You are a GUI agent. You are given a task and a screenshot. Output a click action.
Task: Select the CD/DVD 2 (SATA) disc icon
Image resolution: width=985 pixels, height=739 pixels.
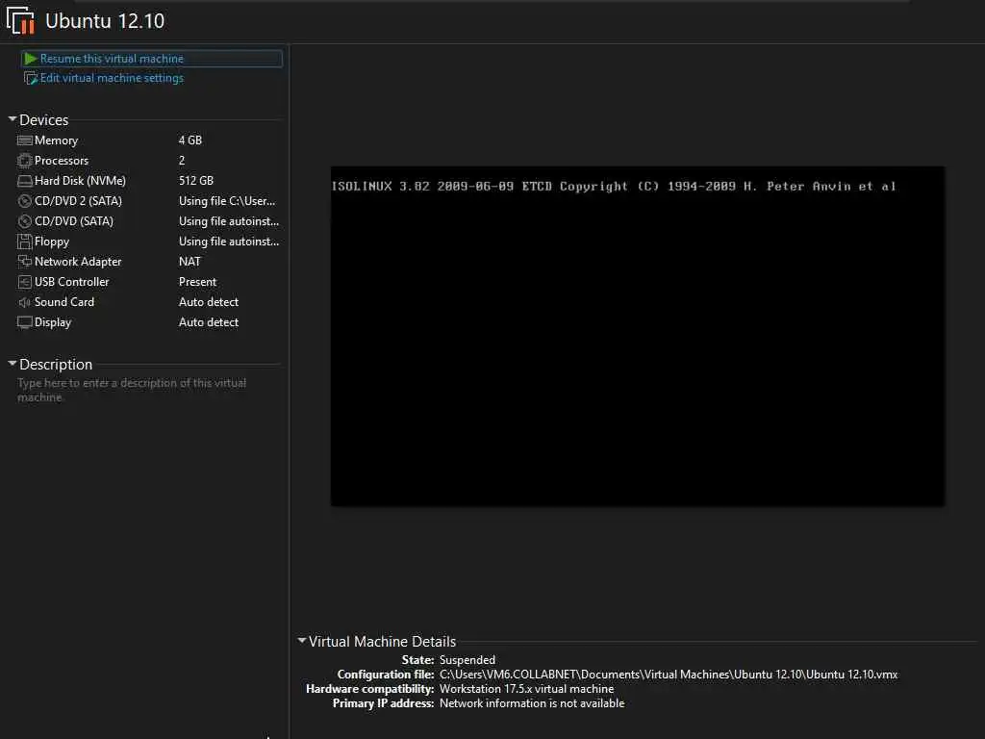(24, 201)
